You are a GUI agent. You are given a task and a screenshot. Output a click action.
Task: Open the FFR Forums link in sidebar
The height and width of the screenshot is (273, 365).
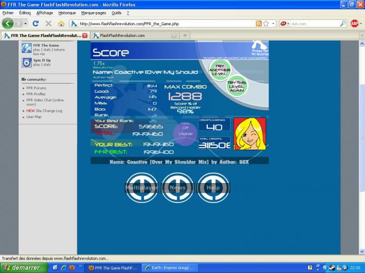pyautogui.click(x=36, y=88)
